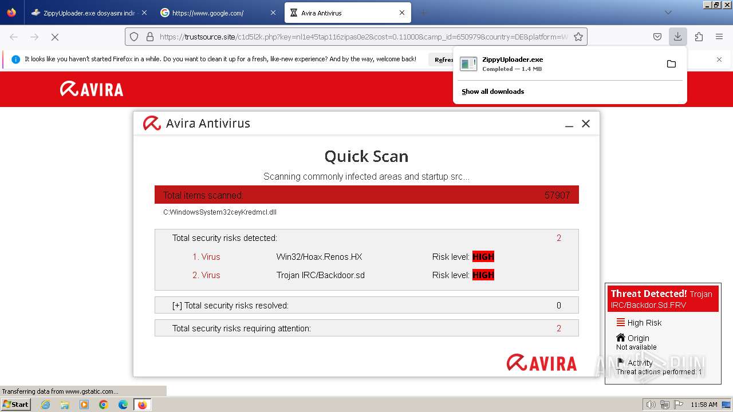The height and width of the screenshot is (412, 733).
Task: Open tracking protection shield info
Action: (134, 37)
